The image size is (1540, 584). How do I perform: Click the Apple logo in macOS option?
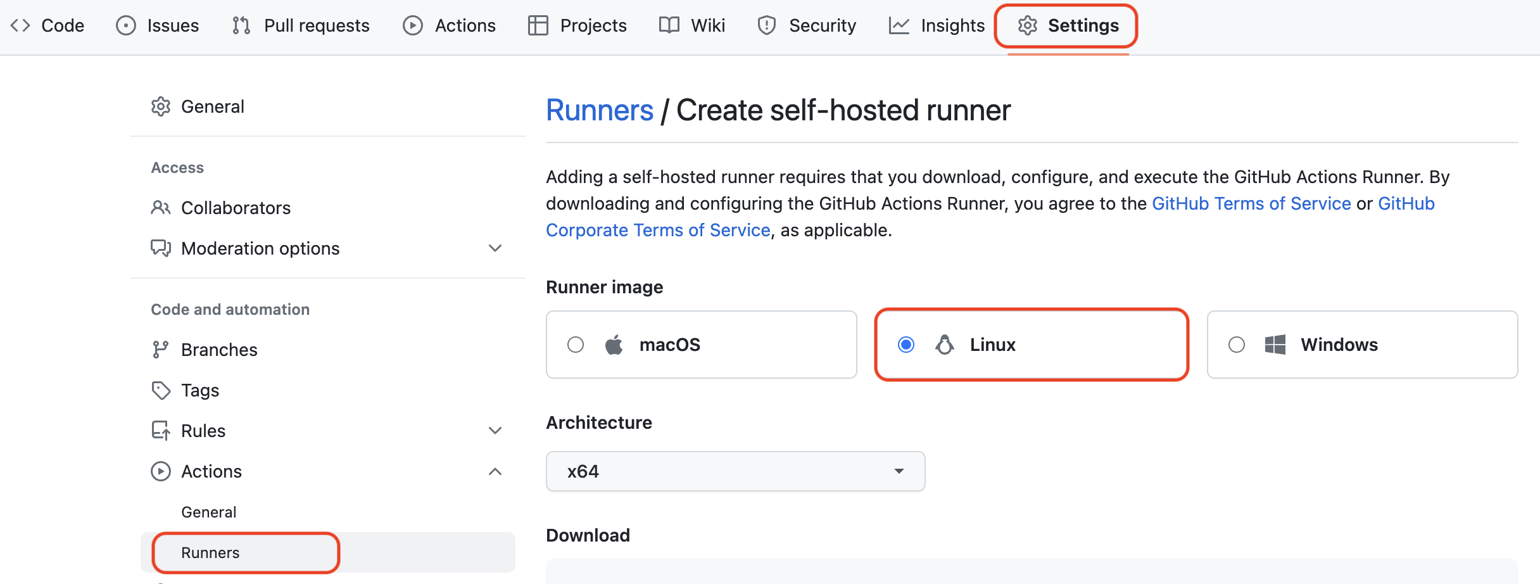click(x=614, y=345)
